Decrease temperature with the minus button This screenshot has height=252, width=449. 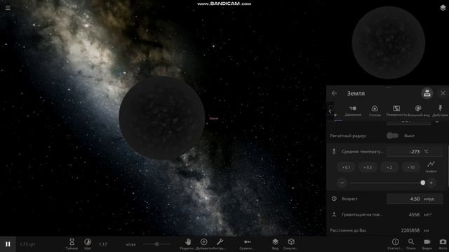(x=342, y=183)
